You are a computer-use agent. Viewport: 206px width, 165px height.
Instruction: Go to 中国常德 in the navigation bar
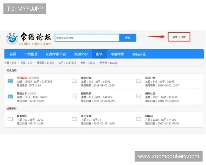pyautogui.click(x=117, y=54)
